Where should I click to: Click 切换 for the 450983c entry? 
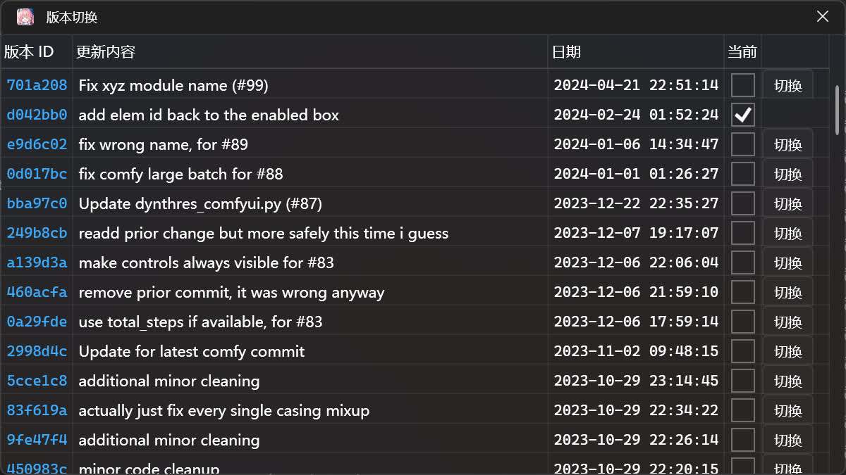787,467
